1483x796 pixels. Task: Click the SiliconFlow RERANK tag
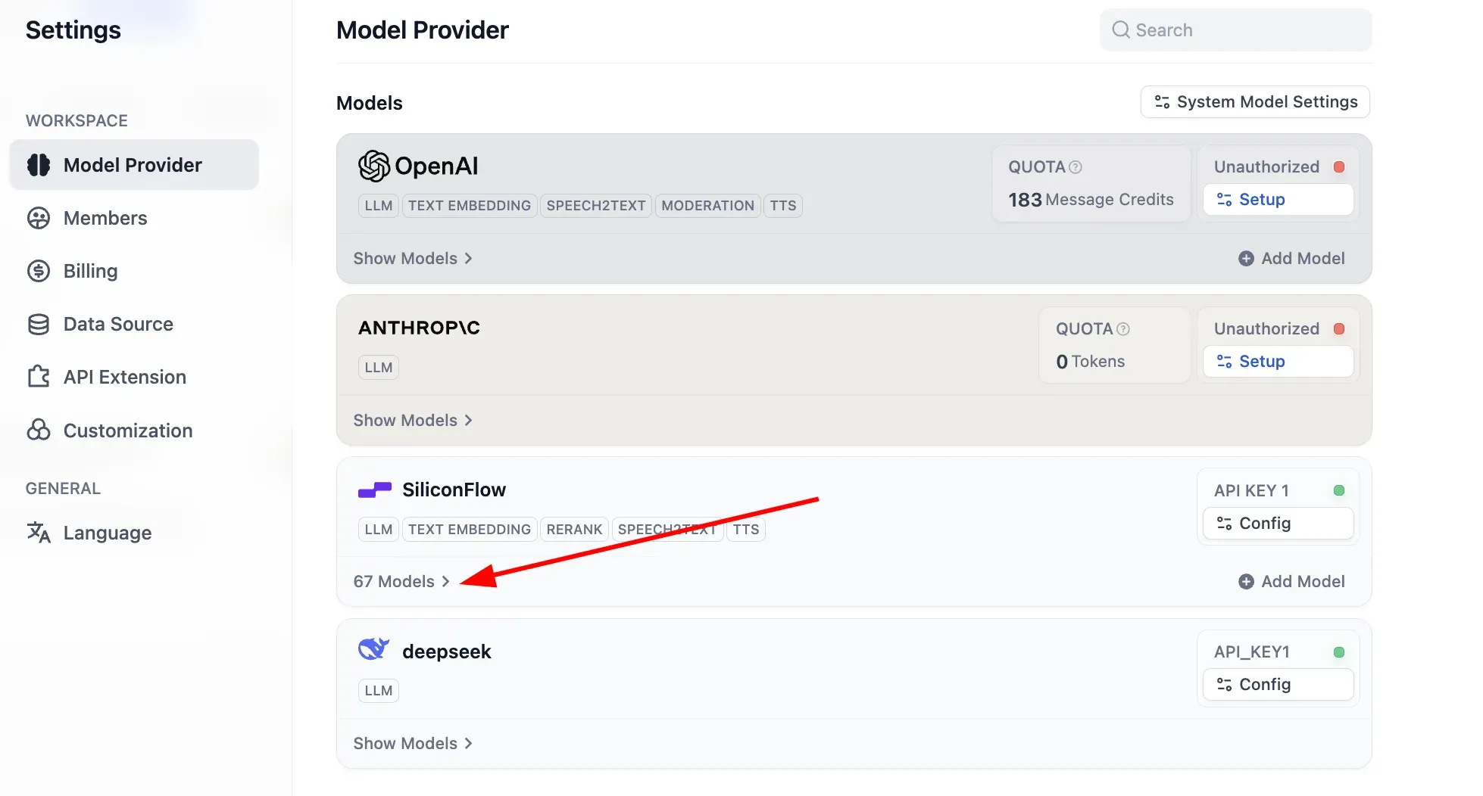point(574,530)
